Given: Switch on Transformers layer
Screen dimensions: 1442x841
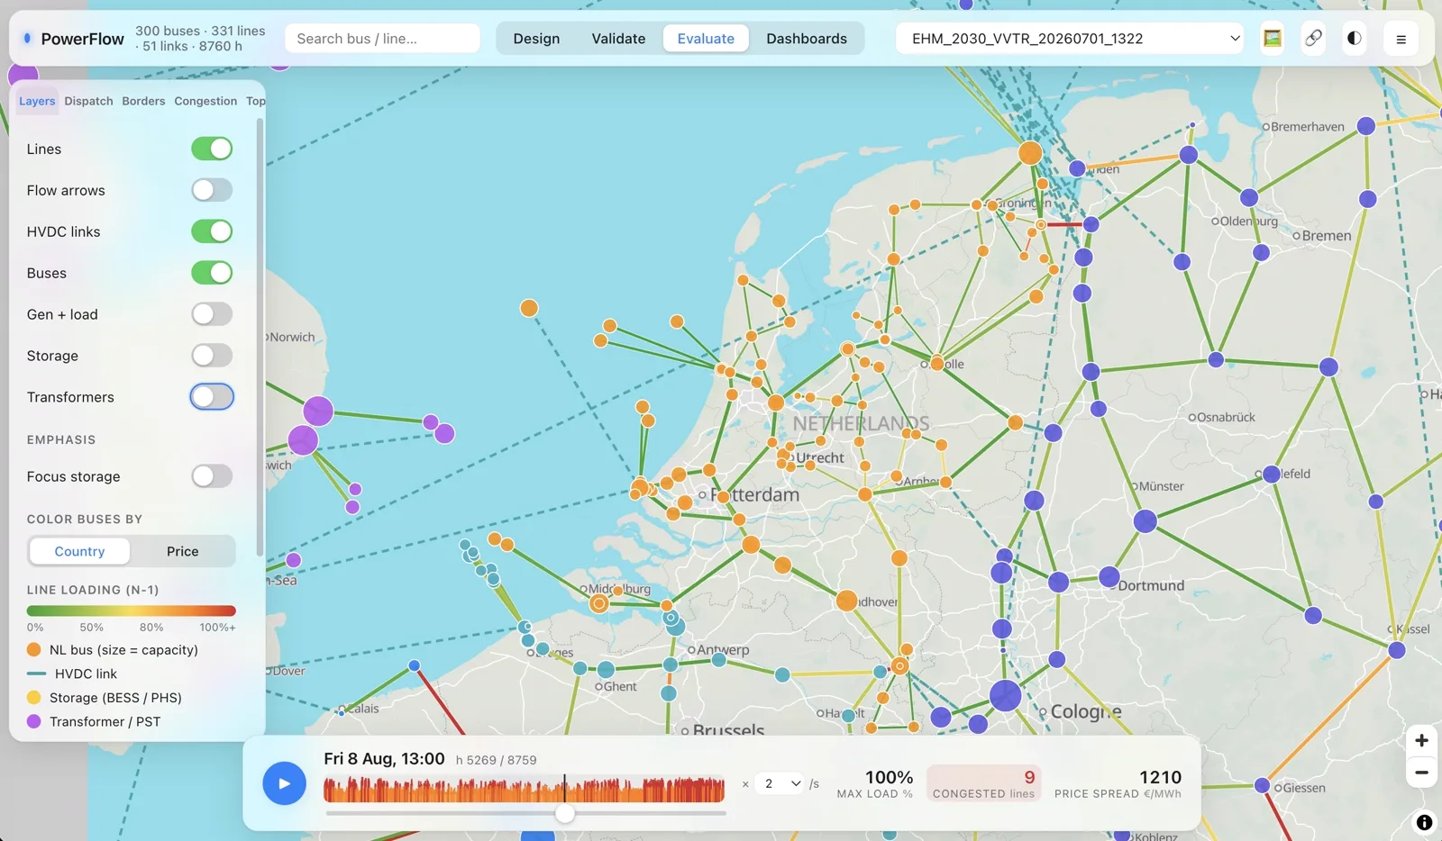Looking at the screenshot, I should [212, 397].
